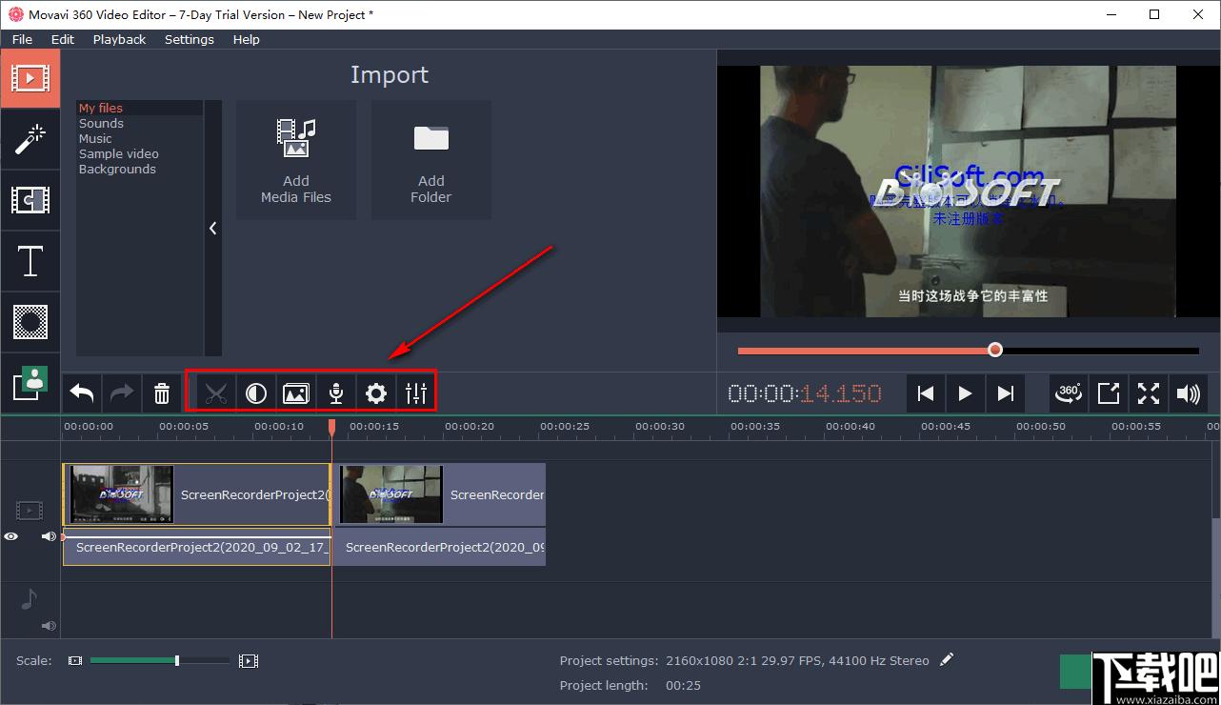The width and height of the screenshot is (1221, 705).
Task: Play the preview video
Action: tap(965, 393)
